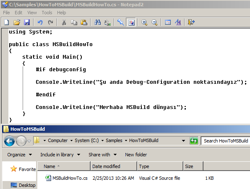250x189 pixels.
Task: Select Desktop in the navigation pane
Action: 27,185
